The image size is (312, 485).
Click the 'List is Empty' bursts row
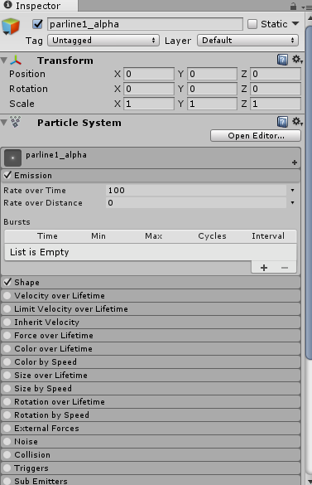pos(151,252)
